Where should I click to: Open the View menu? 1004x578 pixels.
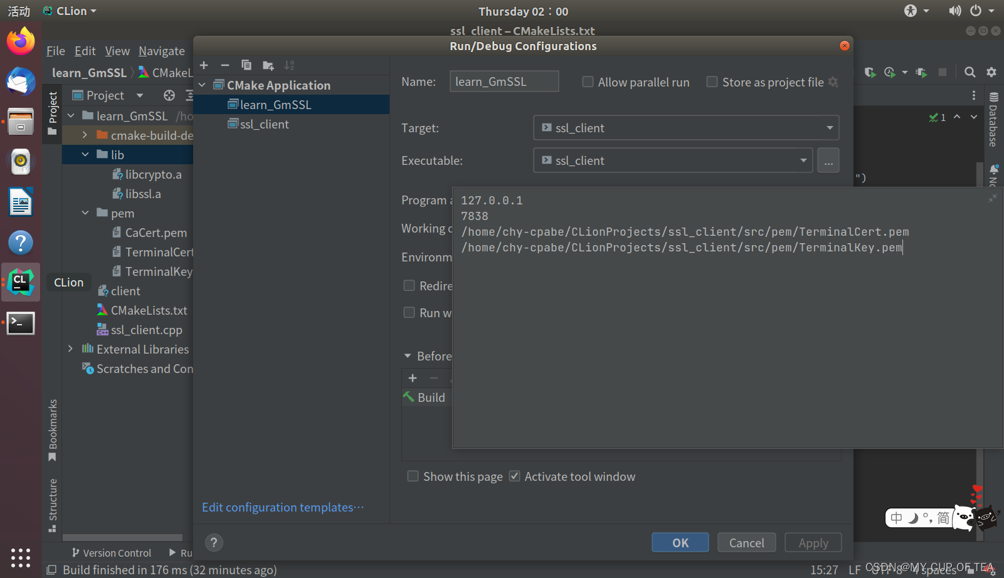(x=117, y=51)
